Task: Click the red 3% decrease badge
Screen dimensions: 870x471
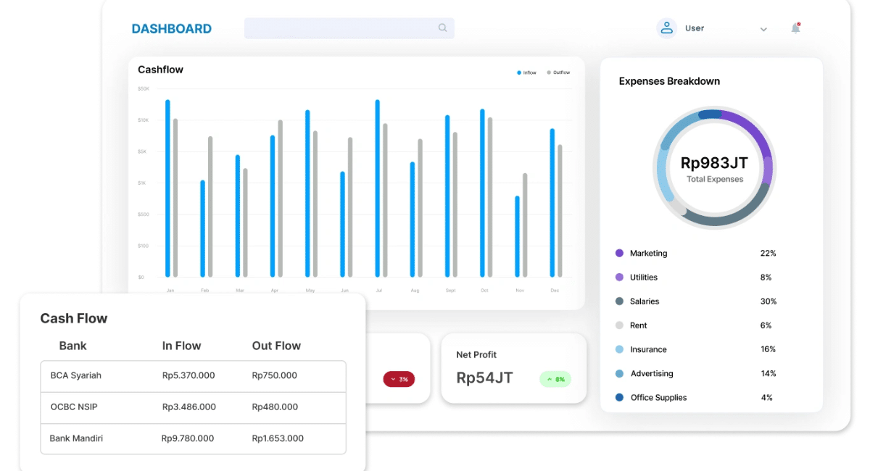Action: point(399,379)
